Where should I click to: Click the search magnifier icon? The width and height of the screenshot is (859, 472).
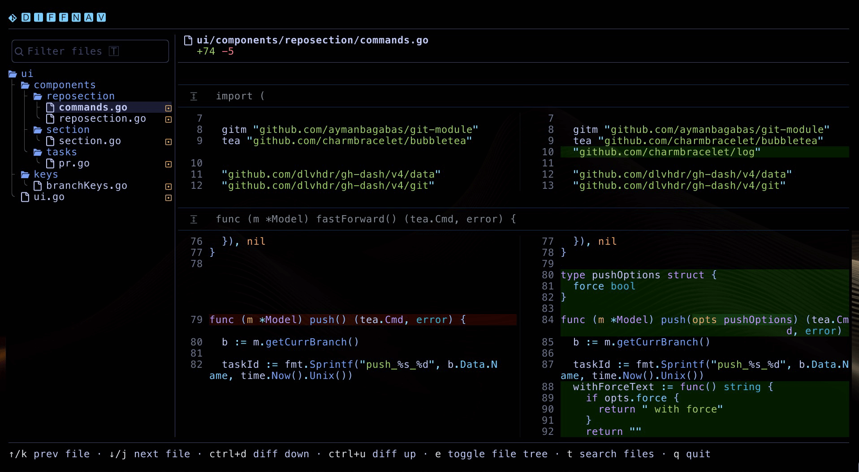(19, 51)
